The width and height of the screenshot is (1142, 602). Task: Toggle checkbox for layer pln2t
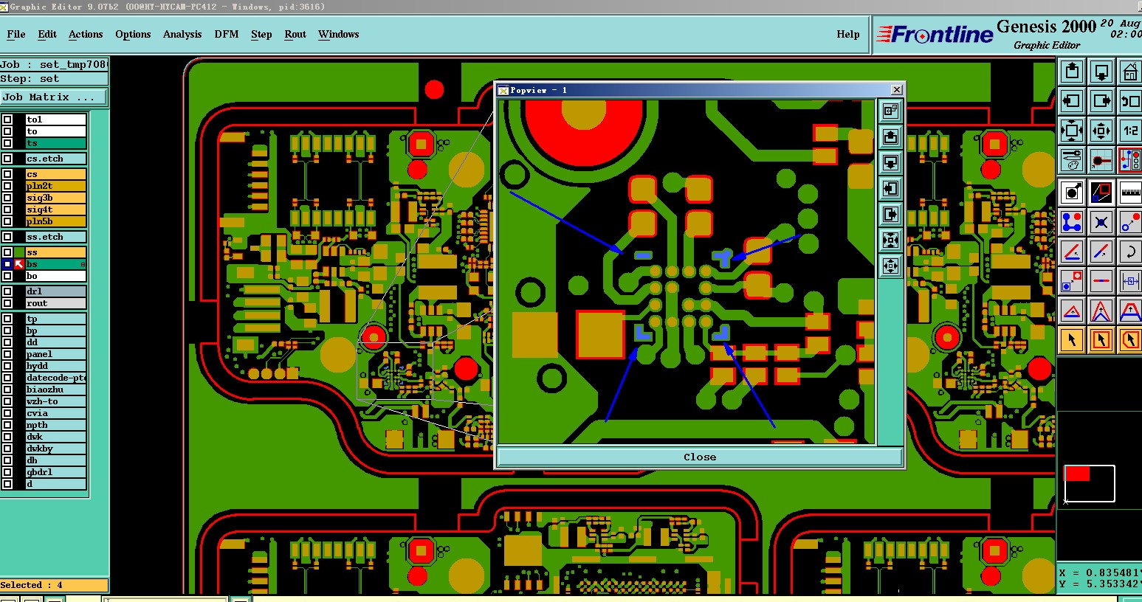[7, 186]
